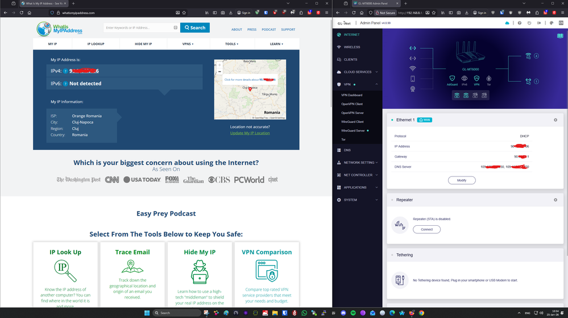
Task: Open Ethernet 1 settings gear icon
Action: pos(555,120)
